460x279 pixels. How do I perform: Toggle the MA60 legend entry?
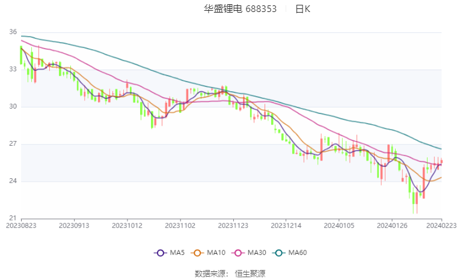coord(290,253)
